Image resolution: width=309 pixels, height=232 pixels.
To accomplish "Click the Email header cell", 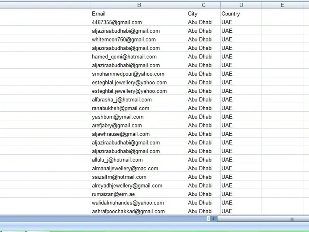I will pos(139,14).
